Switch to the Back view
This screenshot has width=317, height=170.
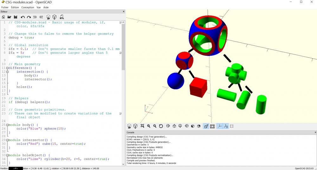coord(199,126)
